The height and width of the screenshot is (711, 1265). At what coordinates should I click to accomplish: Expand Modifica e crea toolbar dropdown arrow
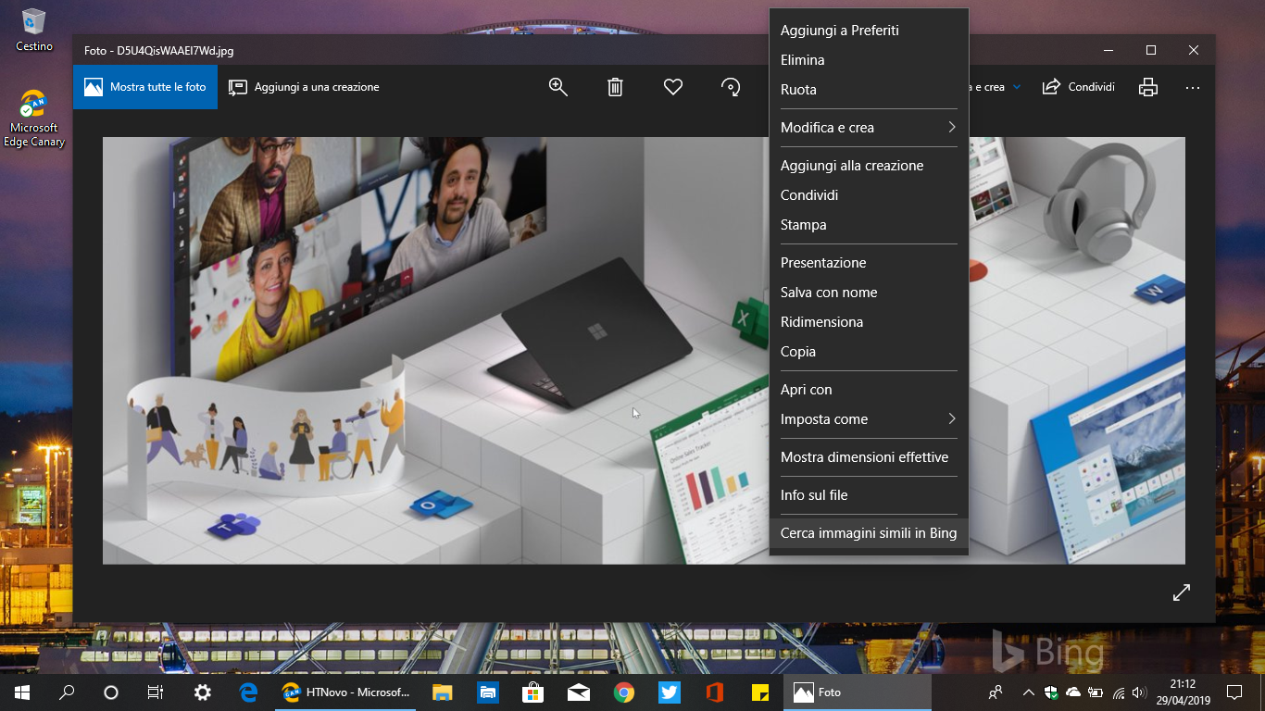(1017, 87)
